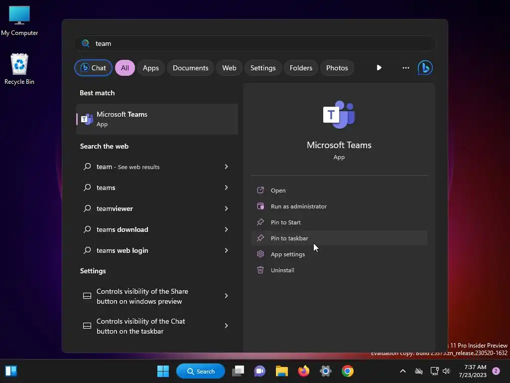
Task: Open File Explorer from taskbar
Action: pos(282,371)
